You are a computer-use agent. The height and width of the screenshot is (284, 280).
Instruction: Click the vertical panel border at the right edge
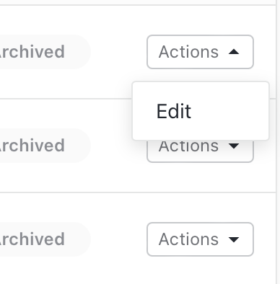pos(276,142)
